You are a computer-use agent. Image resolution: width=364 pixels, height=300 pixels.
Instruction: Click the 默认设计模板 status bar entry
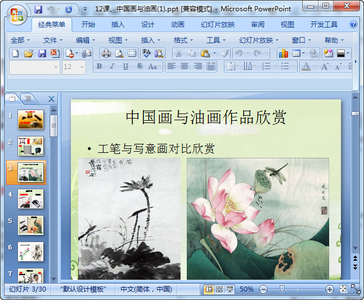pyautogui.click(x=83, y=289)
